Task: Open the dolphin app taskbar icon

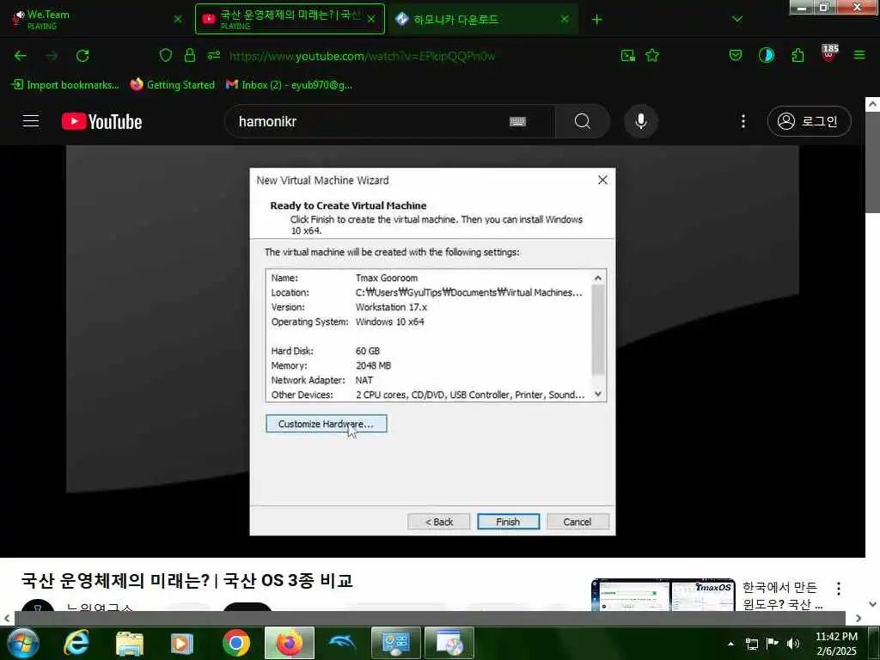Action: 342,643
